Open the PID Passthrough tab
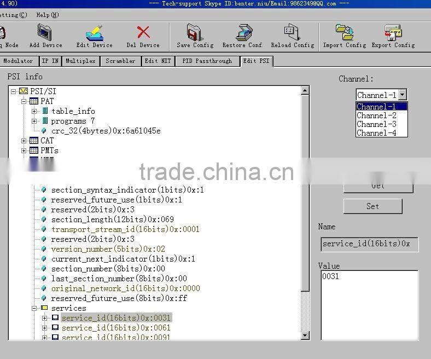Screen dimensions: 431x359 tap(207, 61)
